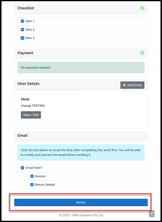
Task: Click the Checklist green checkmark status icon
Action: (142, 8)
